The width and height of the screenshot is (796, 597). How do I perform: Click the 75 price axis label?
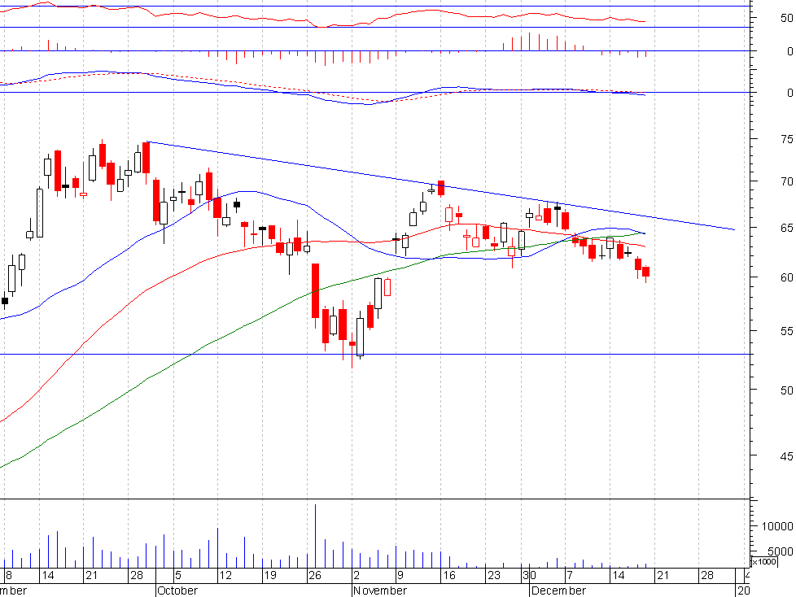pyautogui.click(x=786, y=139)
